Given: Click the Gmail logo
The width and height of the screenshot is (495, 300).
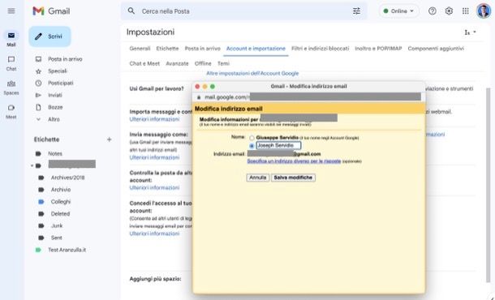Looking at the screenshot, I should (x=51, y=11).
